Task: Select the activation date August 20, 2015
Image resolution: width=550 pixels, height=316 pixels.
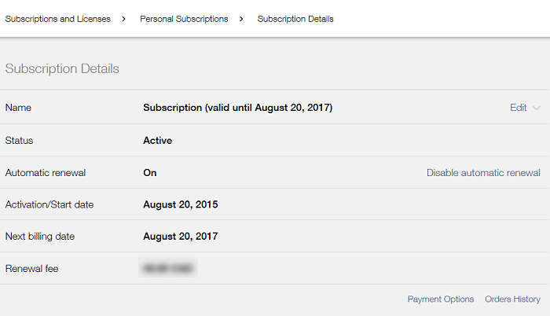Action: click(180, 204)
